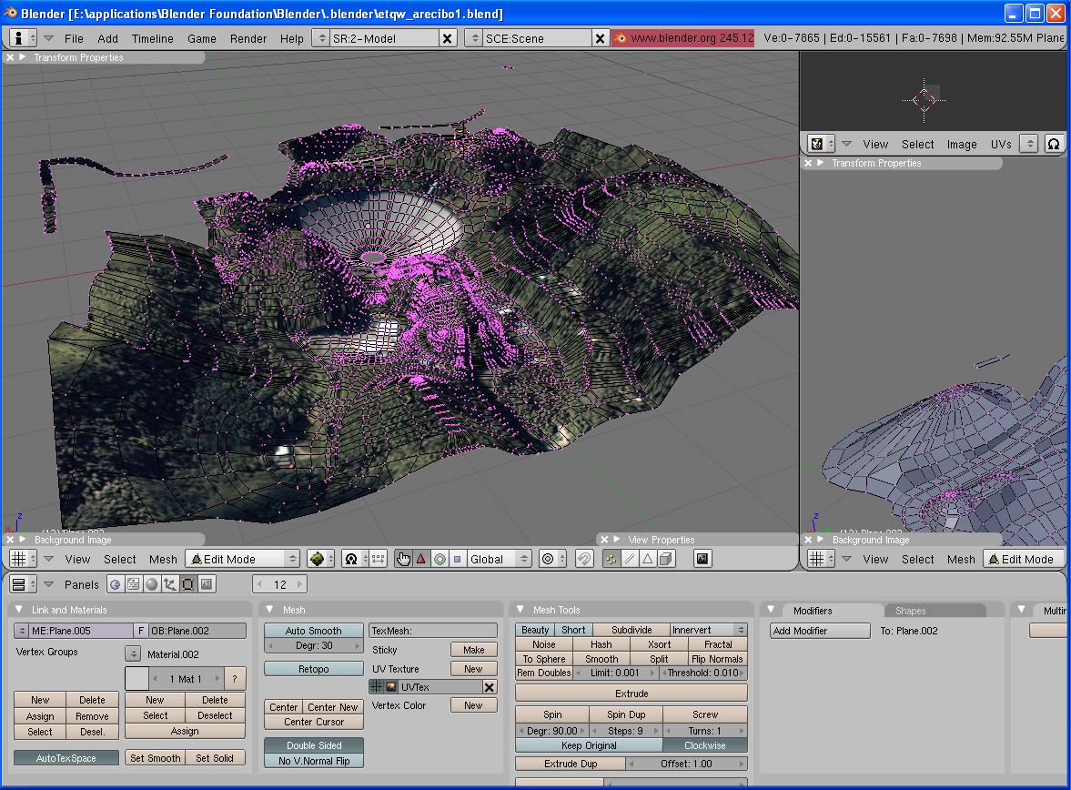1071x790 pixels.
Task: Toggle Clockwise spin direction
Action: 705,745
